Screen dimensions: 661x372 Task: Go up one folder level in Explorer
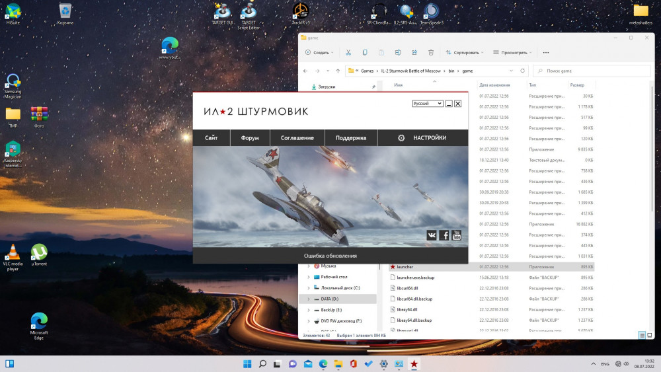(x=338, y=71)
